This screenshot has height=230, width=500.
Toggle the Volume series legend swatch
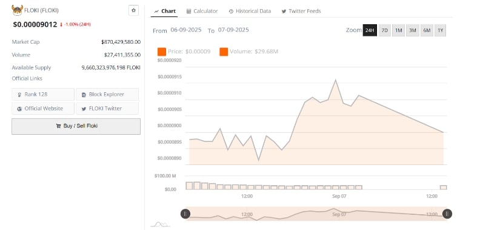point(224,52)
